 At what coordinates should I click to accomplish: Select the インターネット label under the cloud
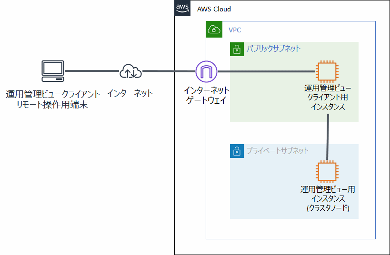[130, 93]
